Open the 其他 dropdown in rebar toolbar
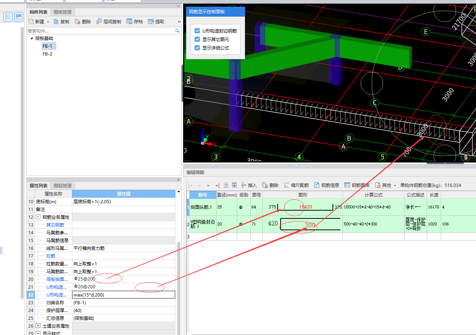 tap(386, 185)
